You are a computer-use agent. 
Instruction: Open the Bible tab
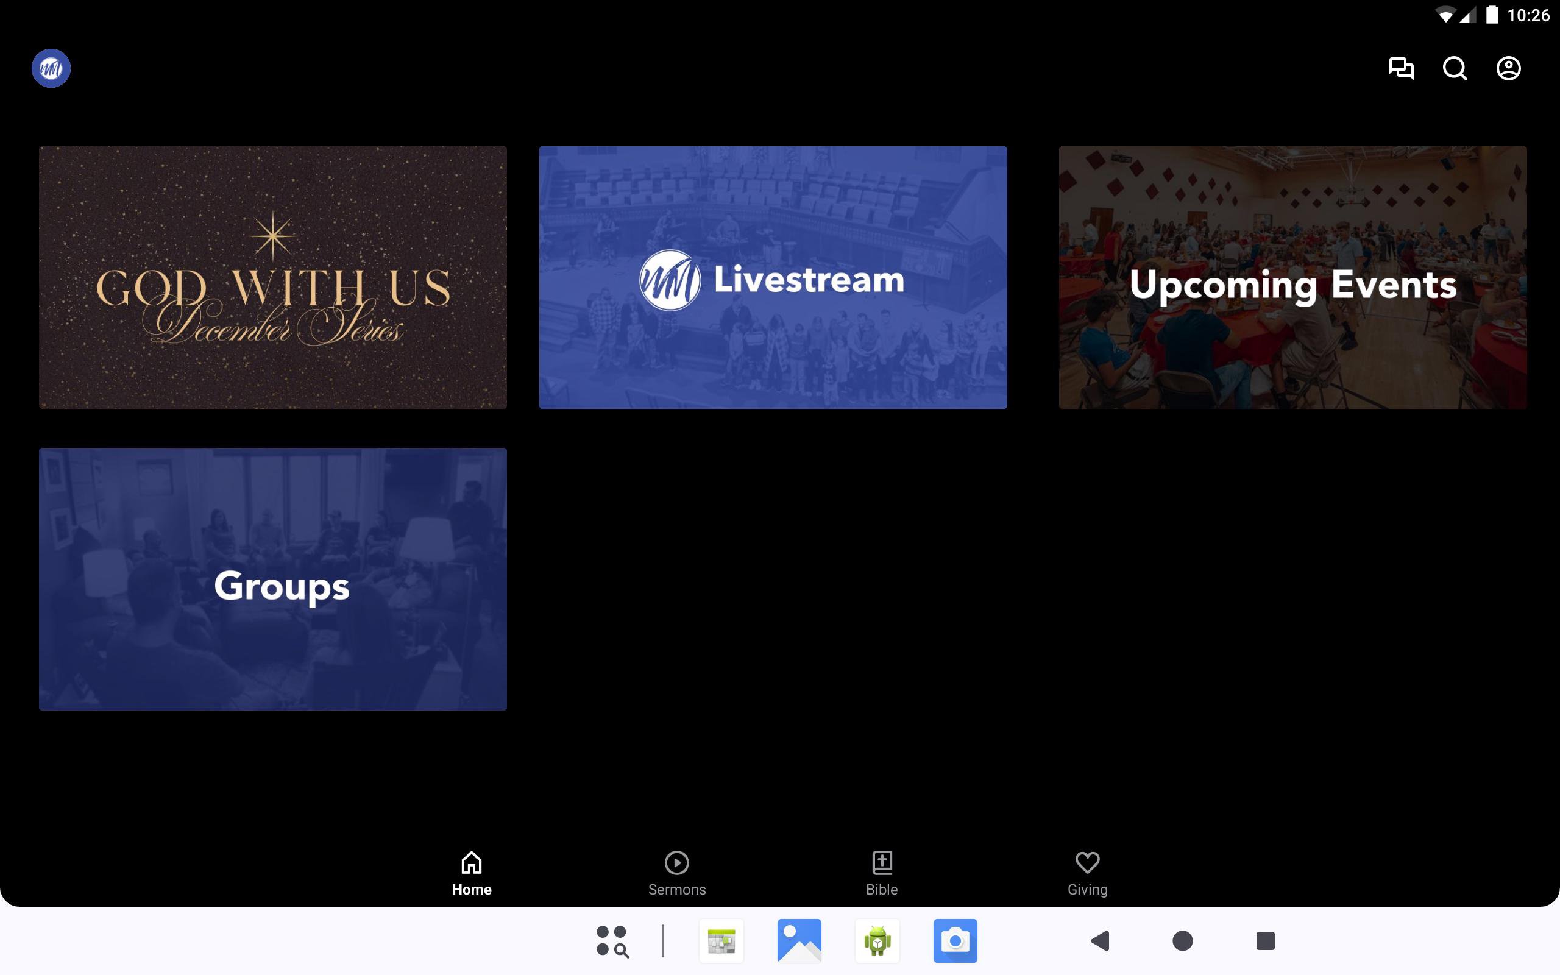click(x=881, y=873)
